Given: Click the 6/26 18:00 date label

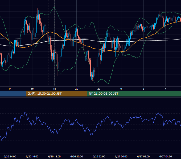Looking at the screenshot, I should (x=54, y=156).
